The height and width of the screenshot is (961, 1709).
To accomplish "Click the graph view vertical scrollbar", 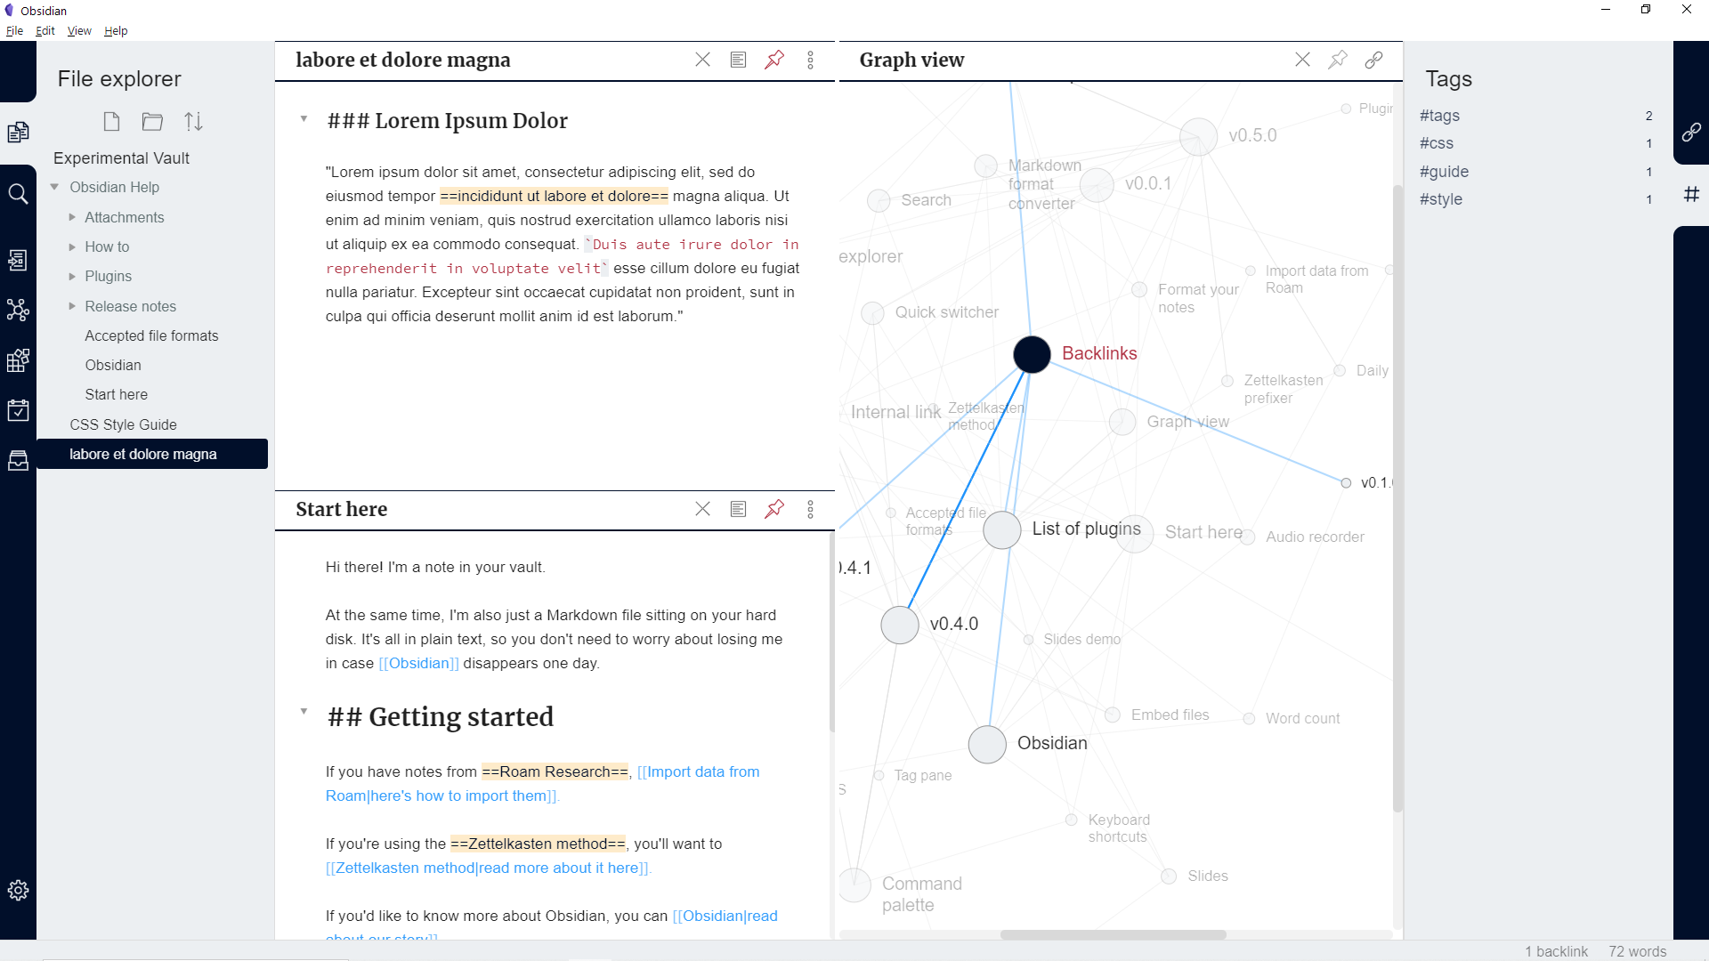I will pos(1397,498).
